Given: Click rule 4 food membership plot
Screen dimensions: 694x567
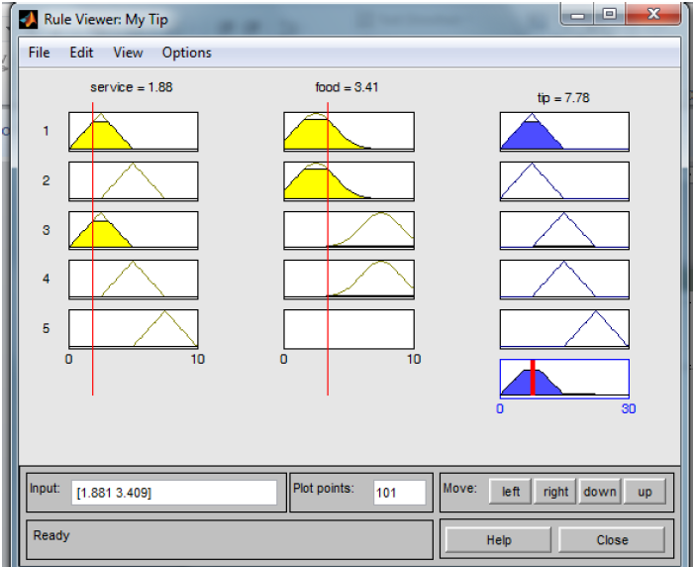Looking at the screenshot, I should point(348,280).
